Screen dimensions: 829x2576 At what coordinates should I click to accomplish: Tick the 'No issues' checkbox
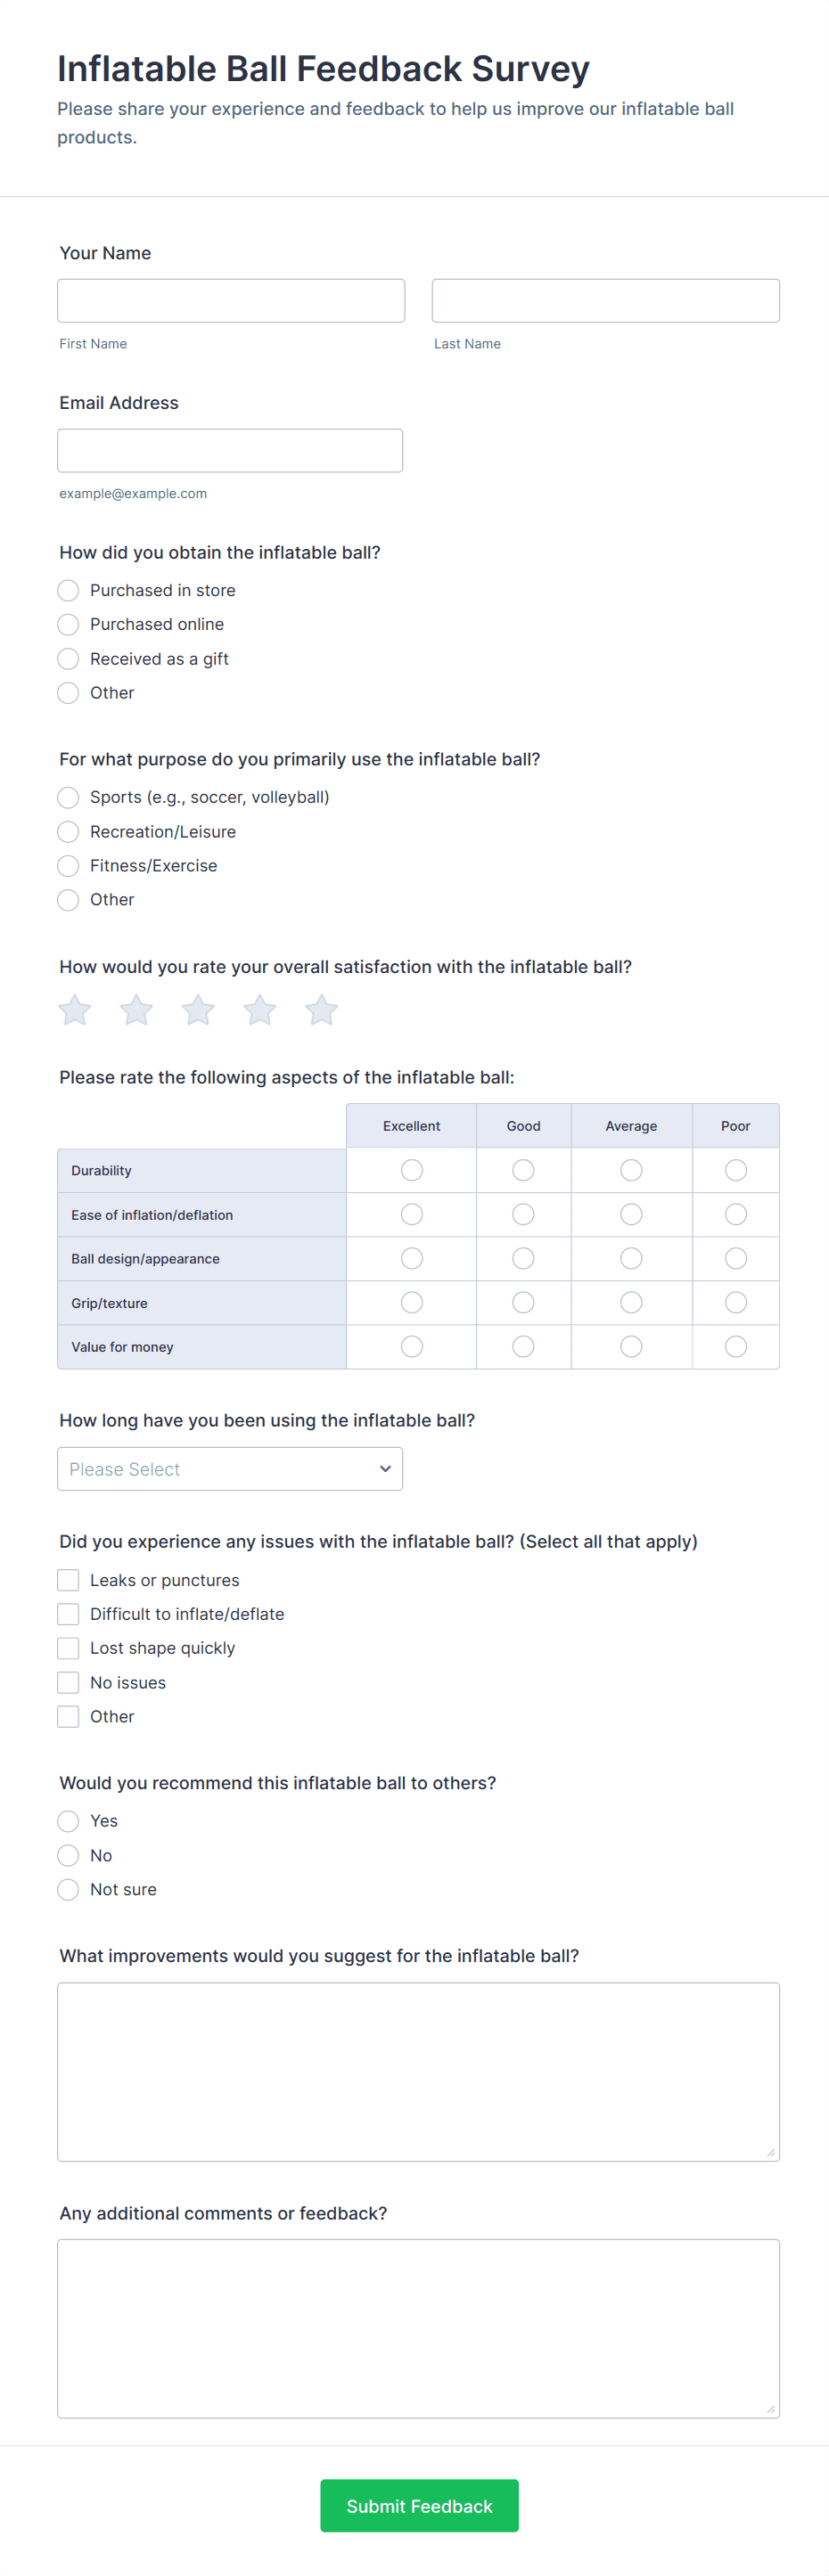[x=68, y=1682]
